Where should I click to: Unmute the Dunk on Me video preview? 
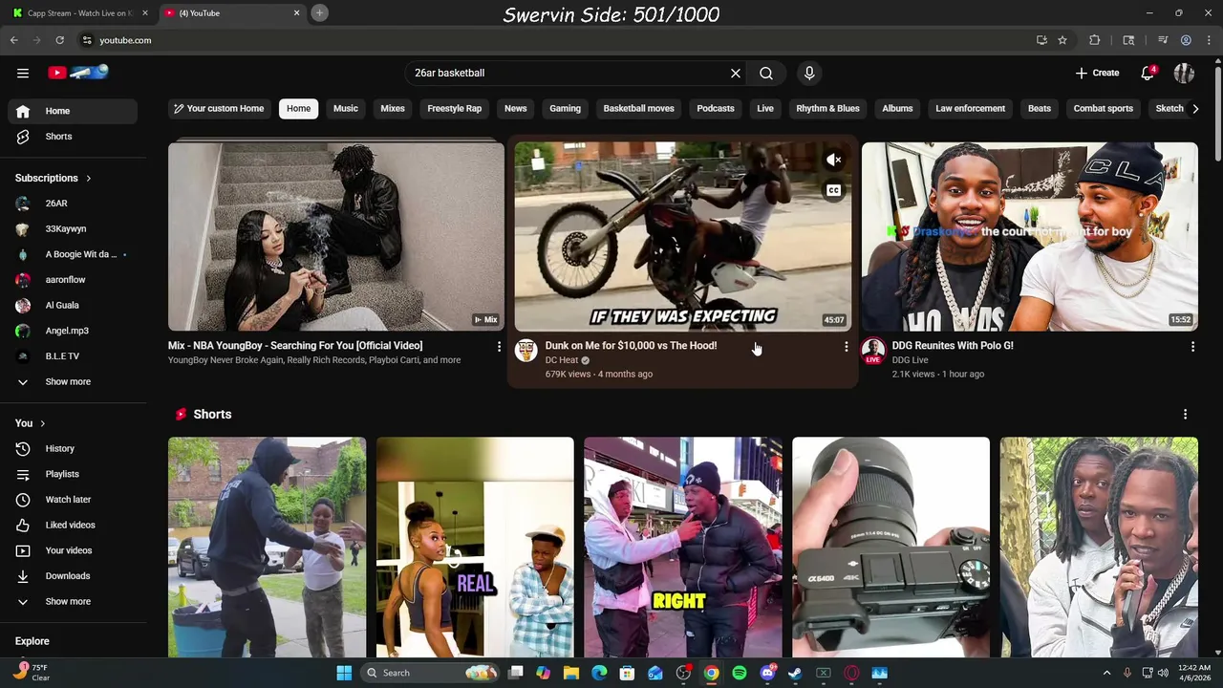833,161
